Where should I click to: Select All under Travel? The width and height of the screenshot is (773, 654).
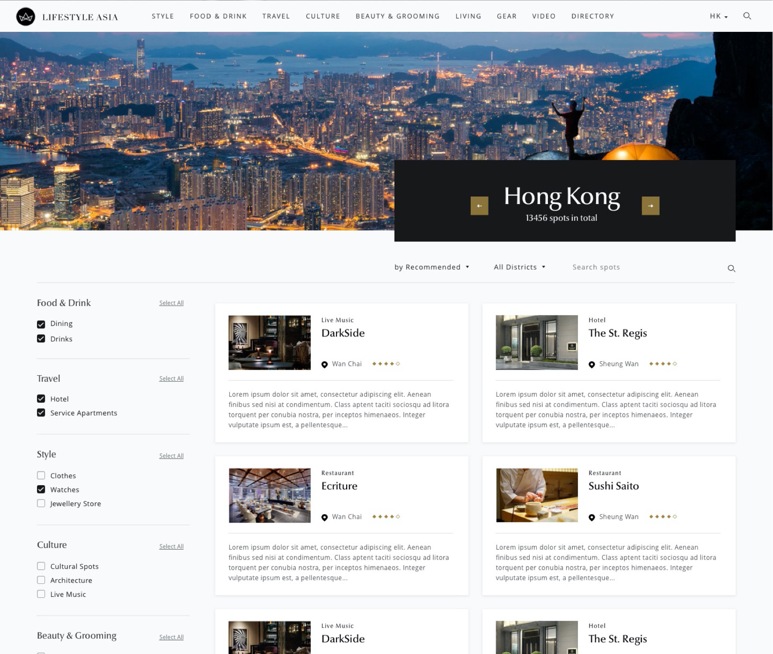click(171, 379)
